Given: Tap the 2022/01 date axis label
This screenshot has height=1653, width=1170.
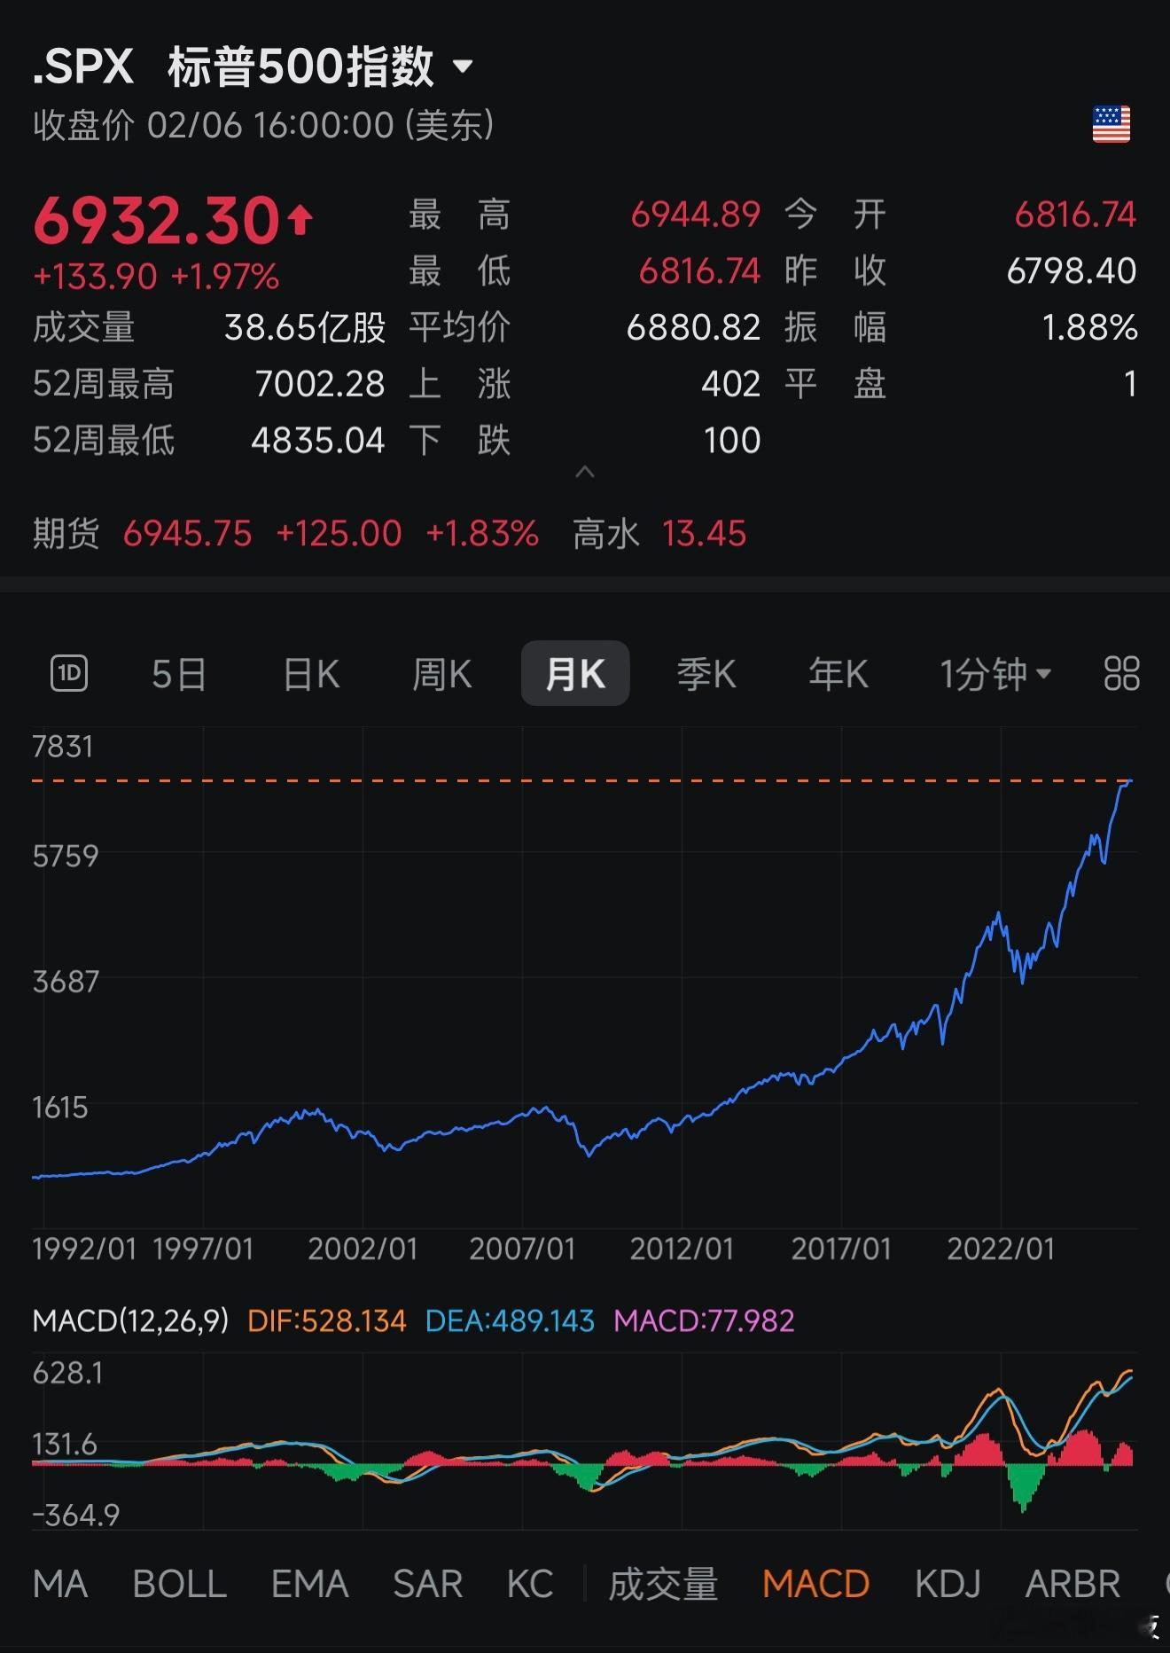Looking at the screenshot, I should (1001, 1250).
